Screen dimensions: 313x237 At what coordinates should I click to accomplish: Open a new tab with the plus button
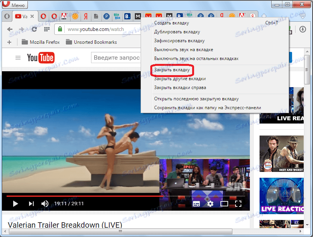coord(264,16)
